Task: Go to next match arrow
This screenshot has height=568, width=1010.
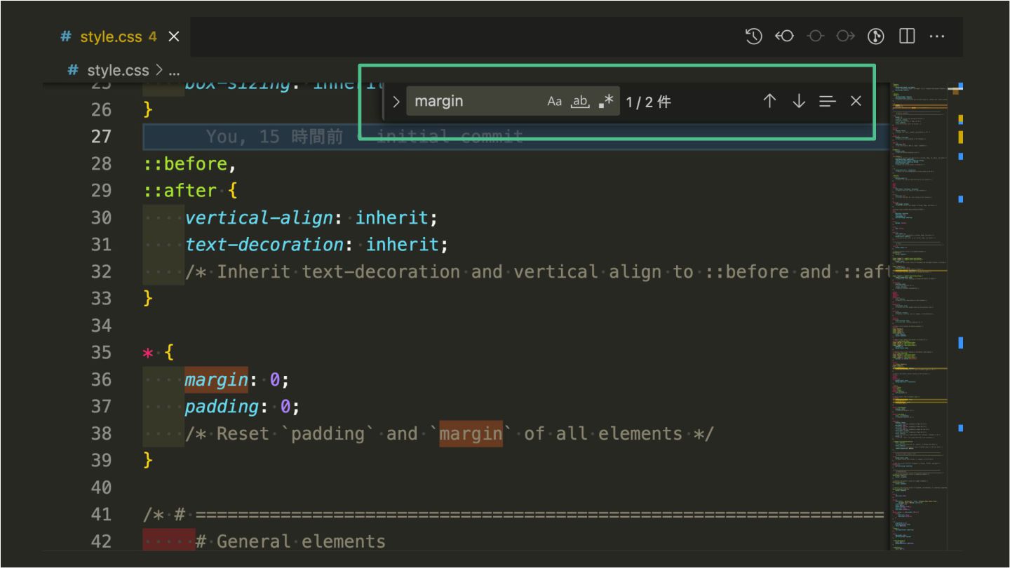Action: point(798,102)
